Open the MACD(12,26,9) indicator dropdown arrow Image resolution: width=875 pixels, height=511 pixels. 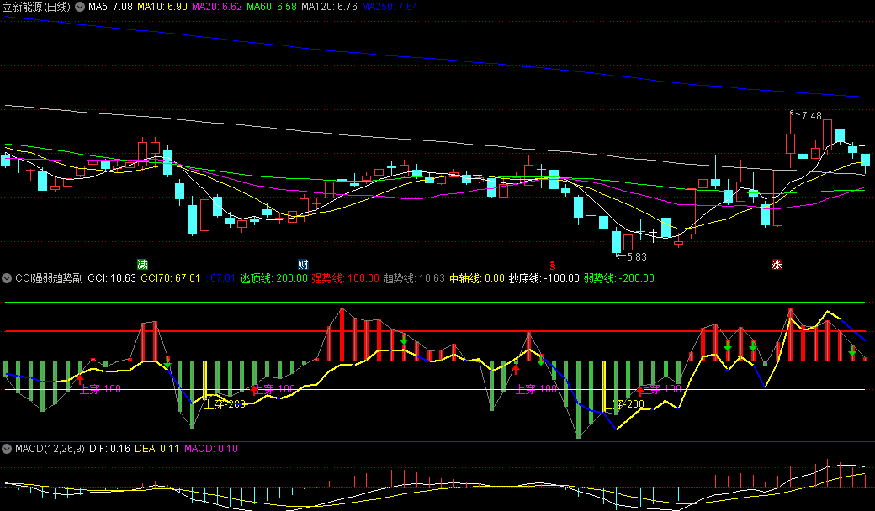point(7,449)
